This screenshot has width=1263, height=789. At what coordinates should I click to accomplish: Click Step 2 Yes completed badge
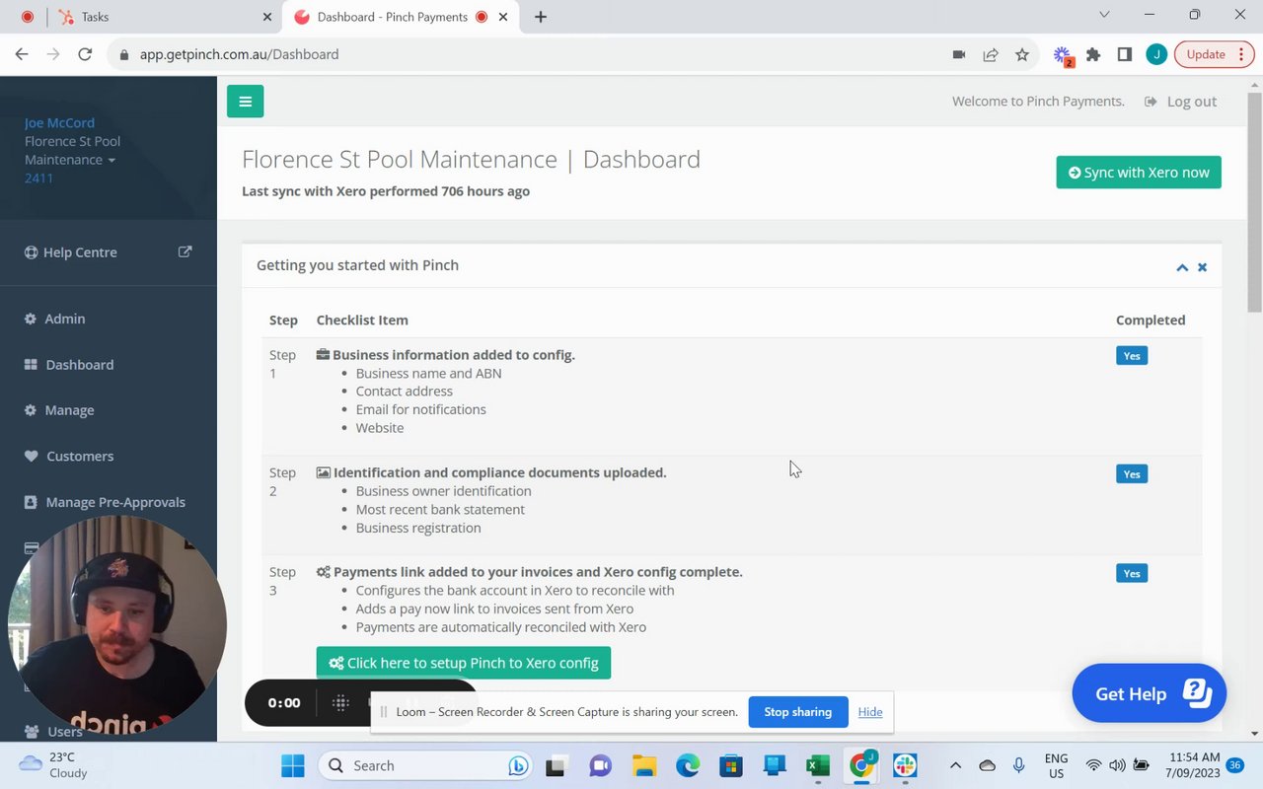coord(1132,473)
